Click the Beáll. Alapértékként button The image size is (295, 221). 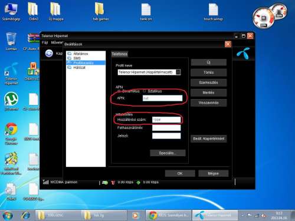[208, 138]
